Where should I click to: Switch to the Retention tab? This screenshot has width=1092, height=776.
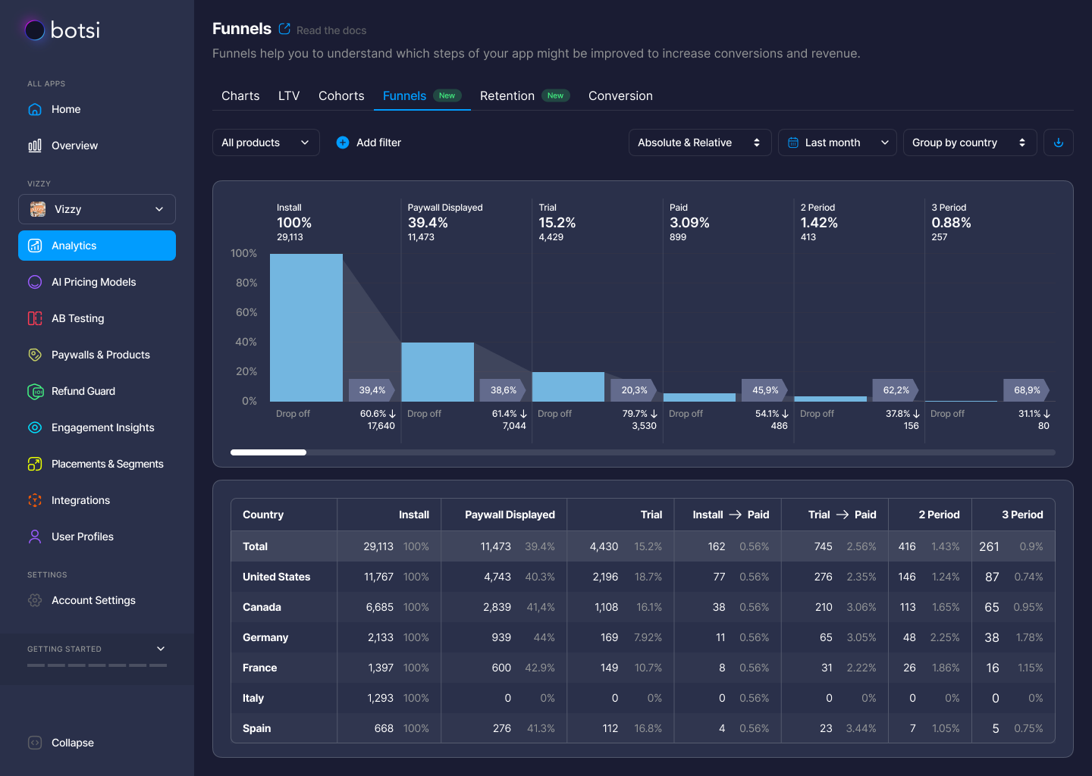[x=507, y=95]
